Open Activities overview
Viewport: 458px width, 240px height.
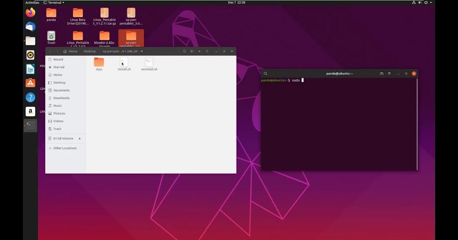click(32, 2)
